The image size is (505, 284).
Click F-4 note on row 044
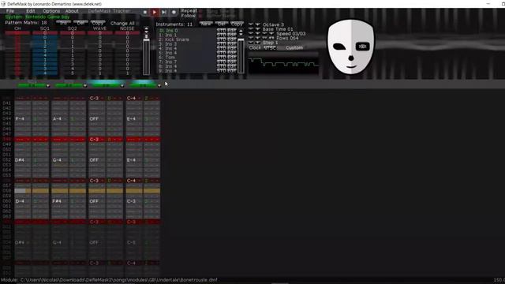tap(20, 119)
